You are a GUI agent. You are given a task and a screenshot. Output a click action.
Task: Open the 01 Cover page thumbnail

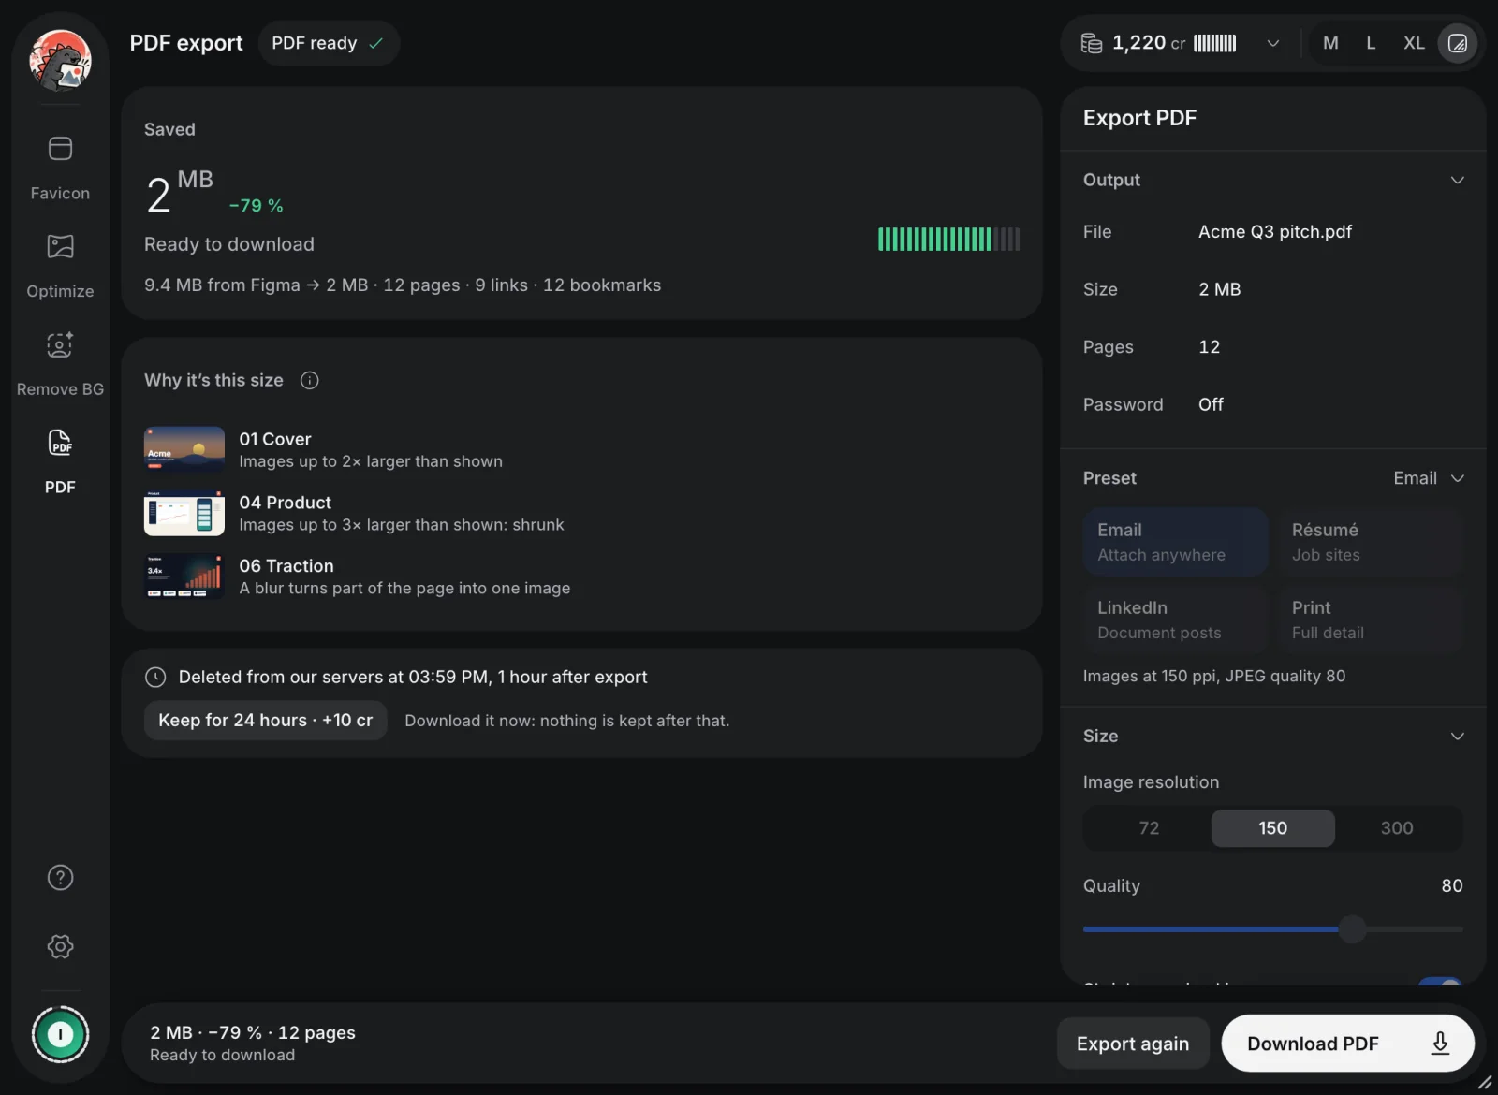coord(184,449)
